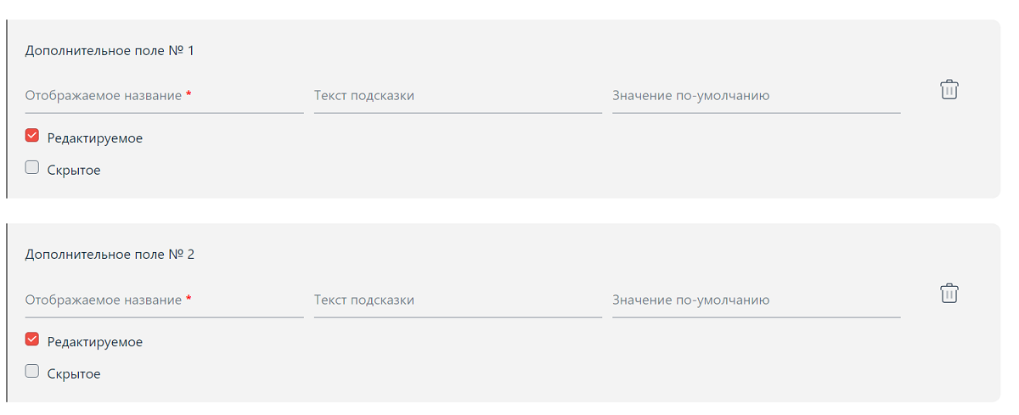This screenshot has width=1019, height=415.
Task: Click the 'Дополнительное поле № 1' heading
Action: [110, 51]
